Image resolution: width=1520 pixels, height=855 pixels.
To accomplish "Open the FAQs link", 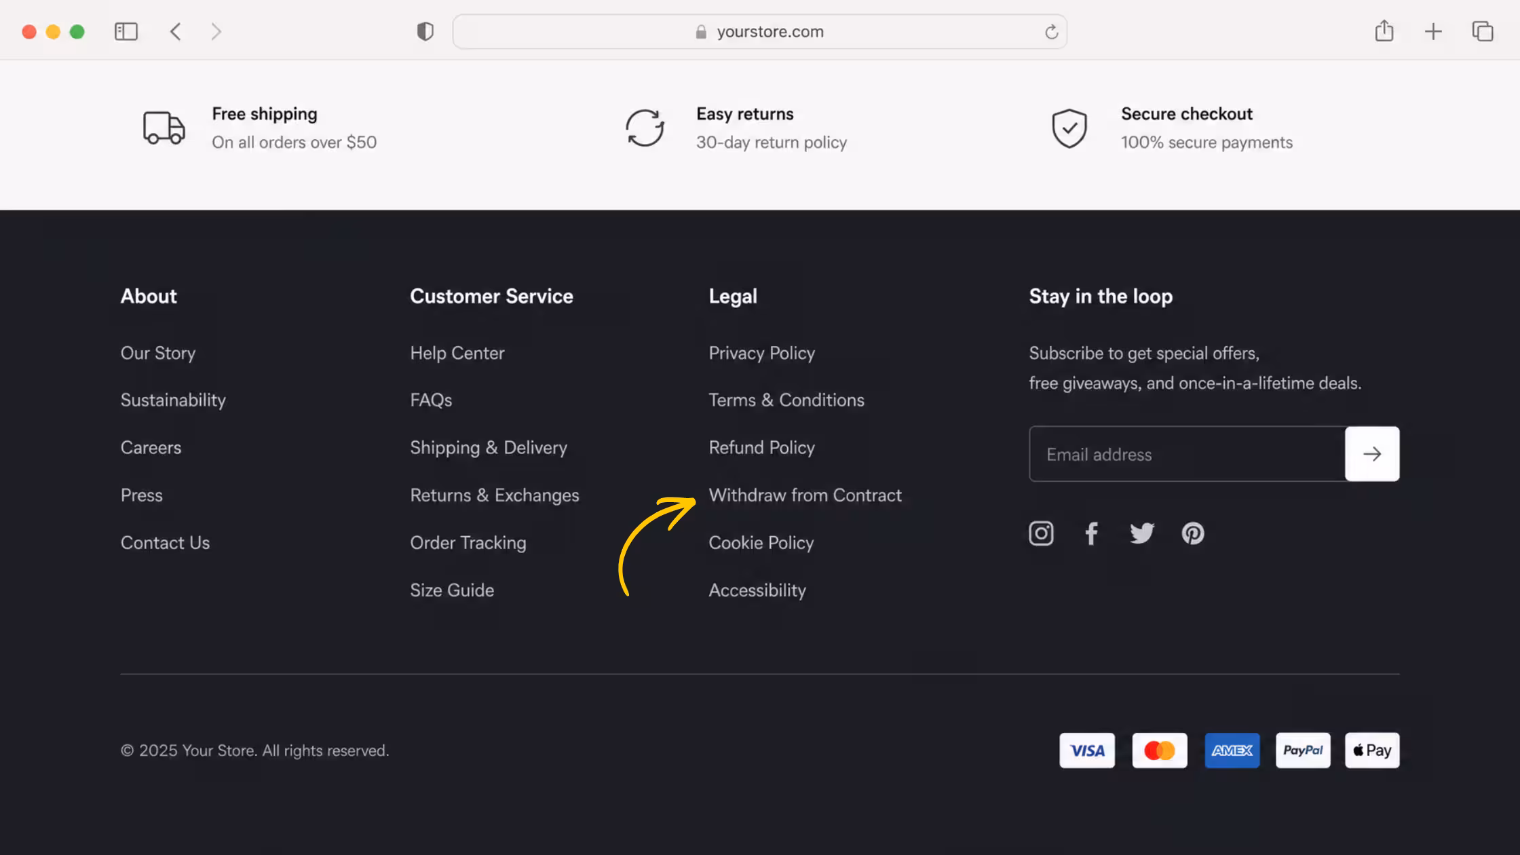I will (431, 400).
